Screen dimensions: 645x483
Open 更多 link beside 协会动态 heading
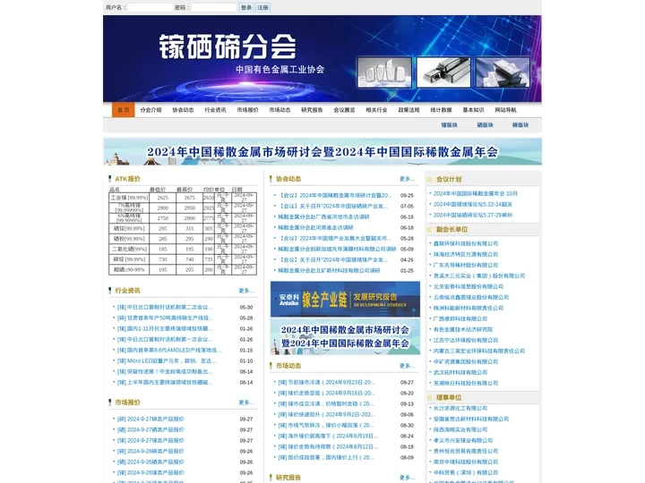[x=407, y=179]
